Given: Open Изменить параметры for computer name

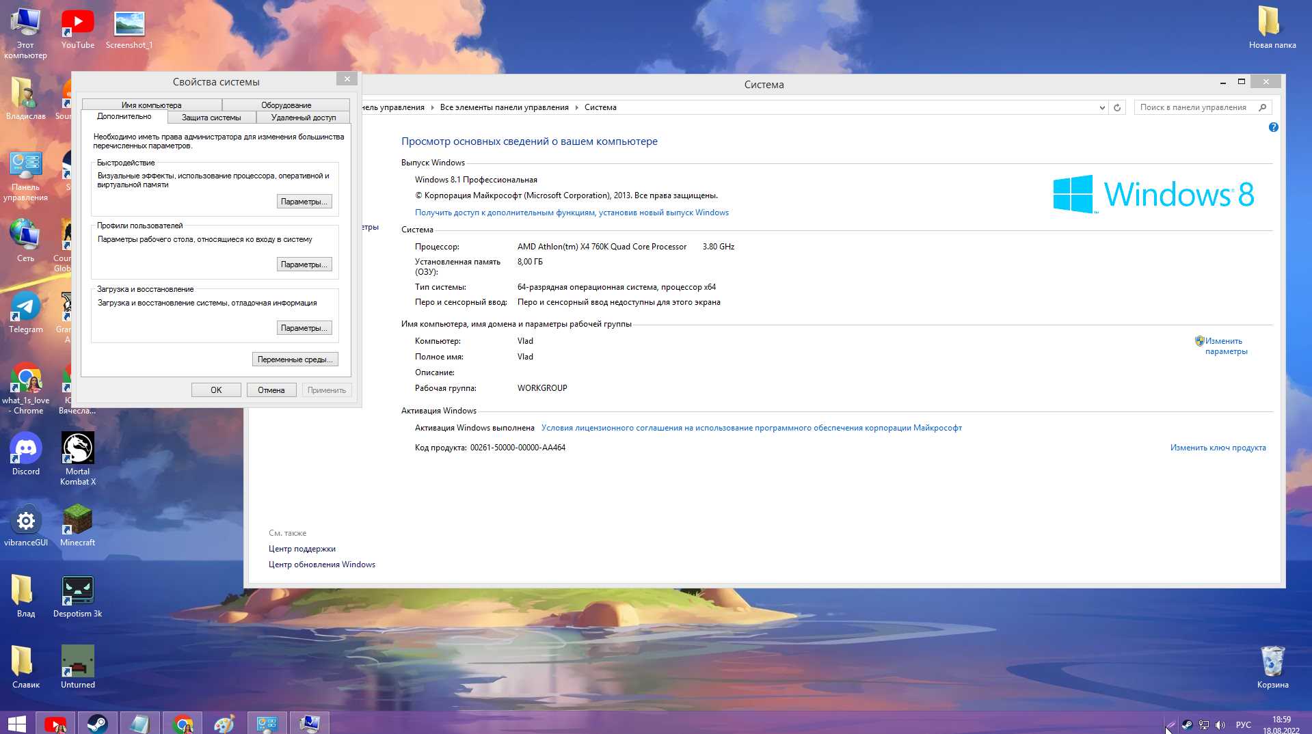Looking at the screenshot, I should tap(1226, 346).
